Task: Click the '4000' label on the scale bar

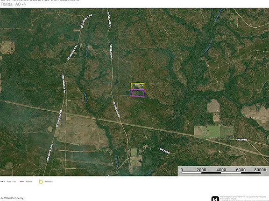Action: click(x=221, y=170)
